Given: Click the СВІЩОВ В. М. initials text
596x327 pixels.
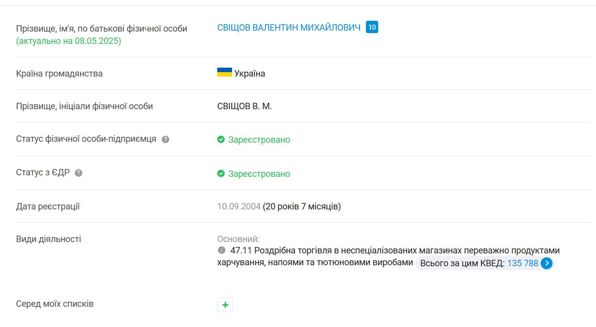Looking at the screenshot, I should click(244, 106).
